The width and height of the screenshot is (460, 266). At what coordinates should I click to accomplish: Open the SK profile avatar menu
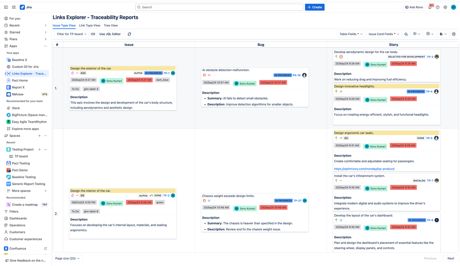point(454,7)
